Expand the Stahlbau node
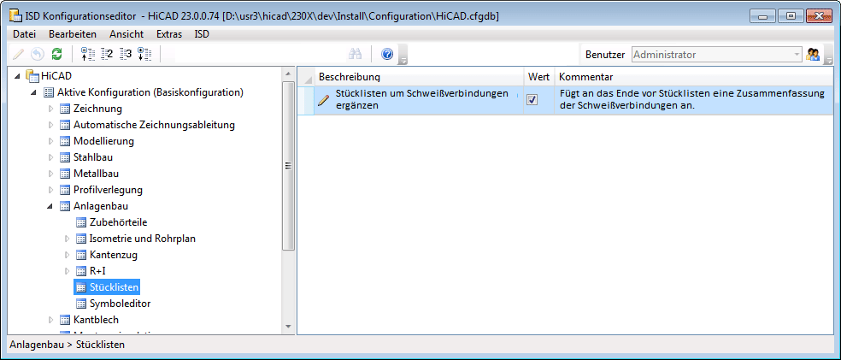Screen dimensions: 841x360 (51, 157)
